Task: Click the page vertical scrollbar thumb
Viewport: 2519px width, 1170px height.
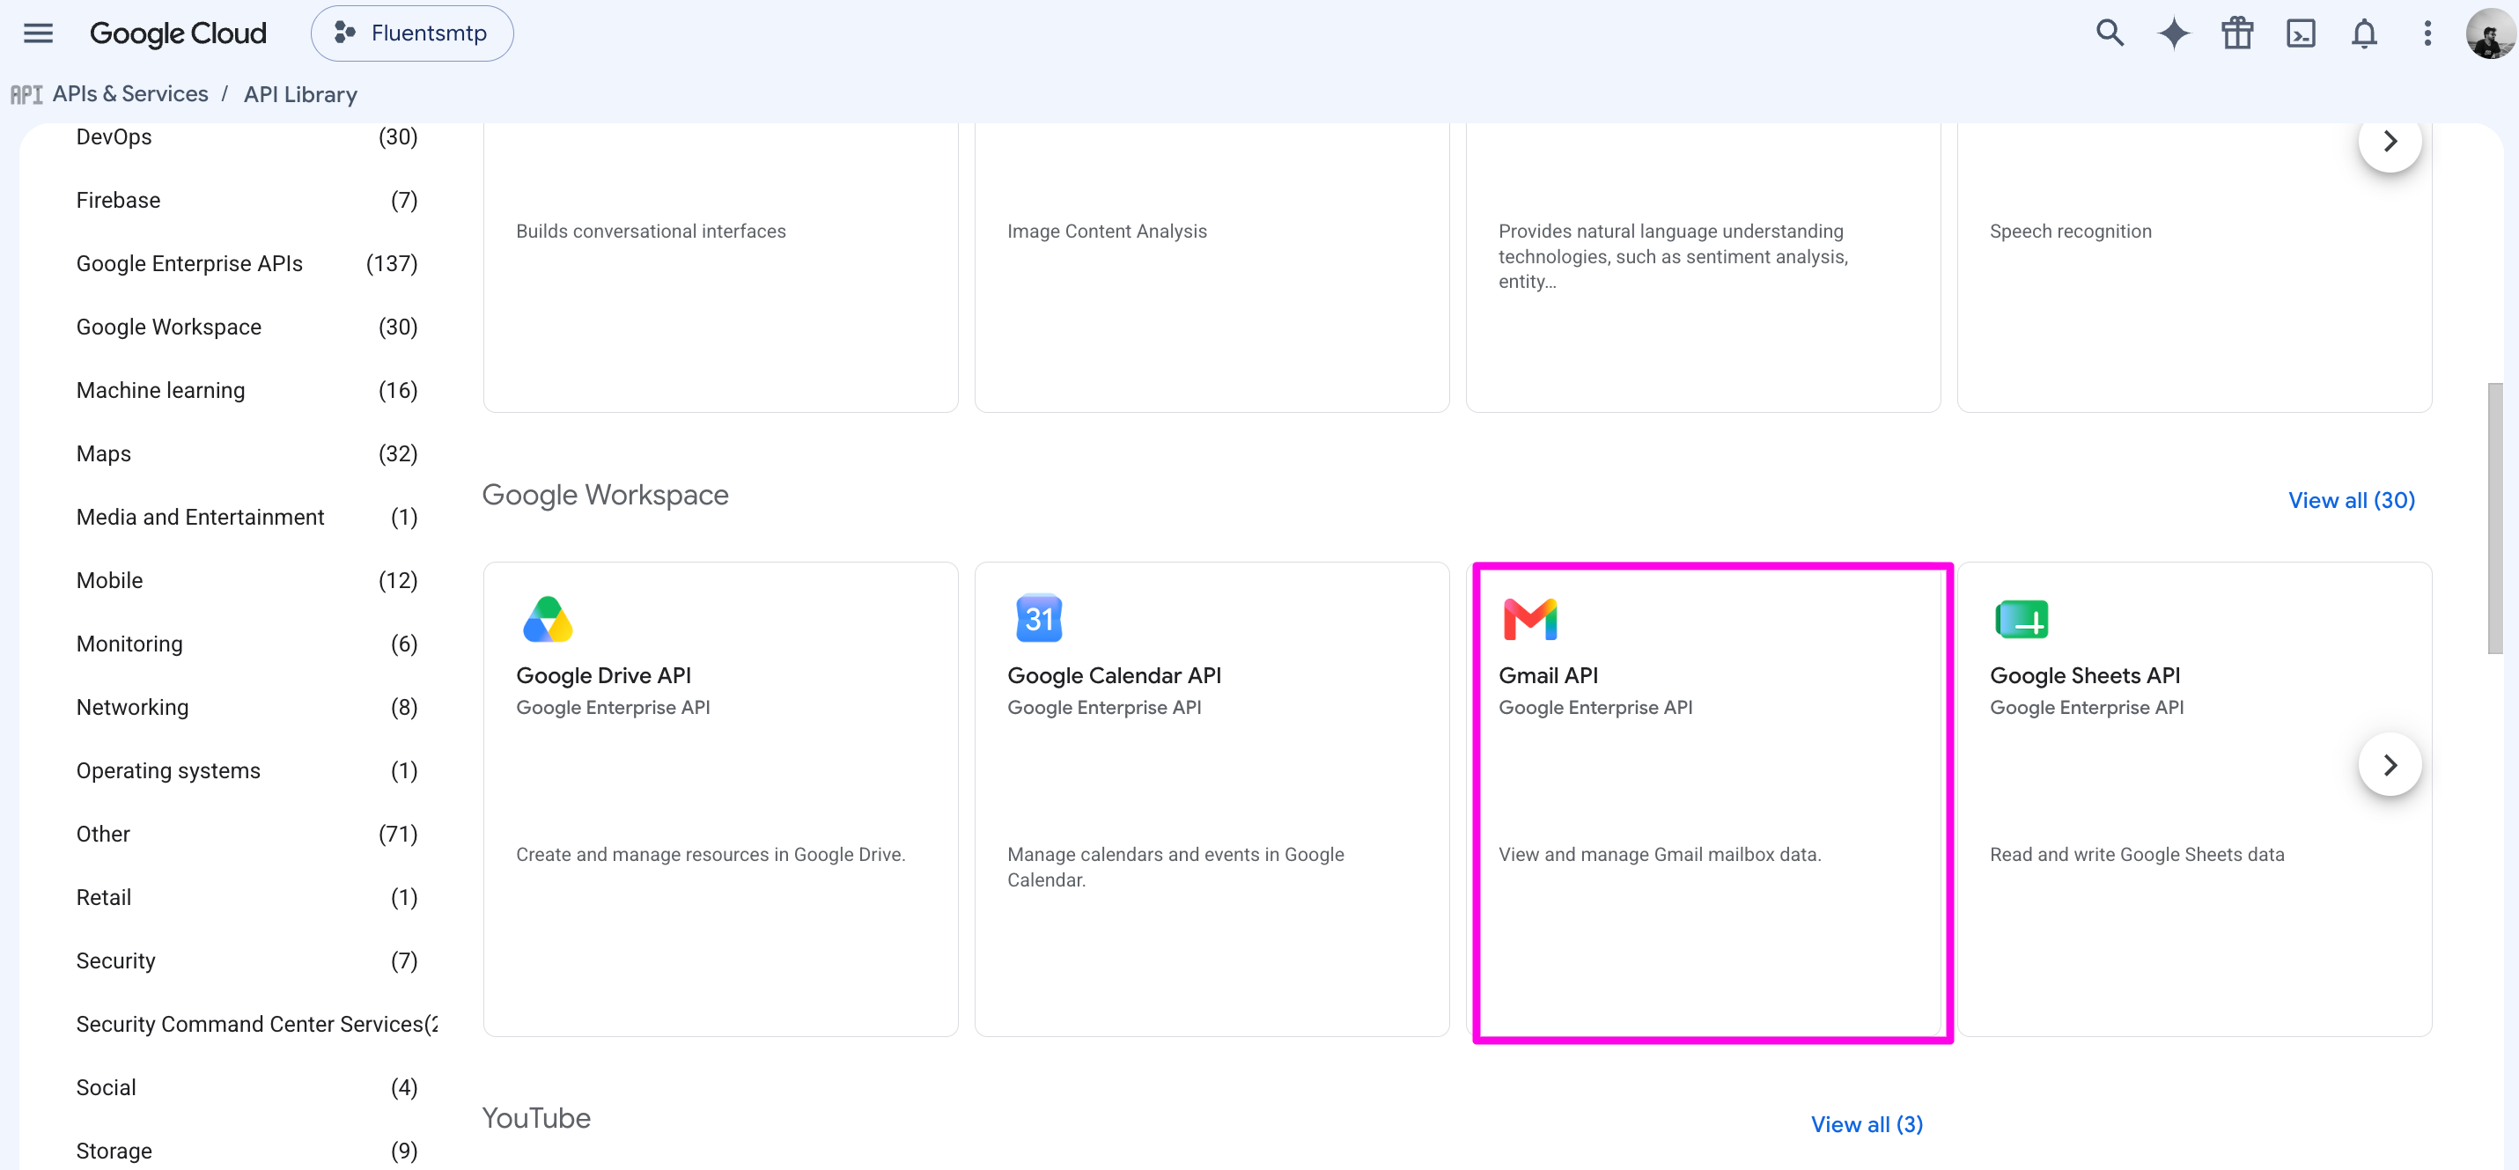Action: (2495, 518)
